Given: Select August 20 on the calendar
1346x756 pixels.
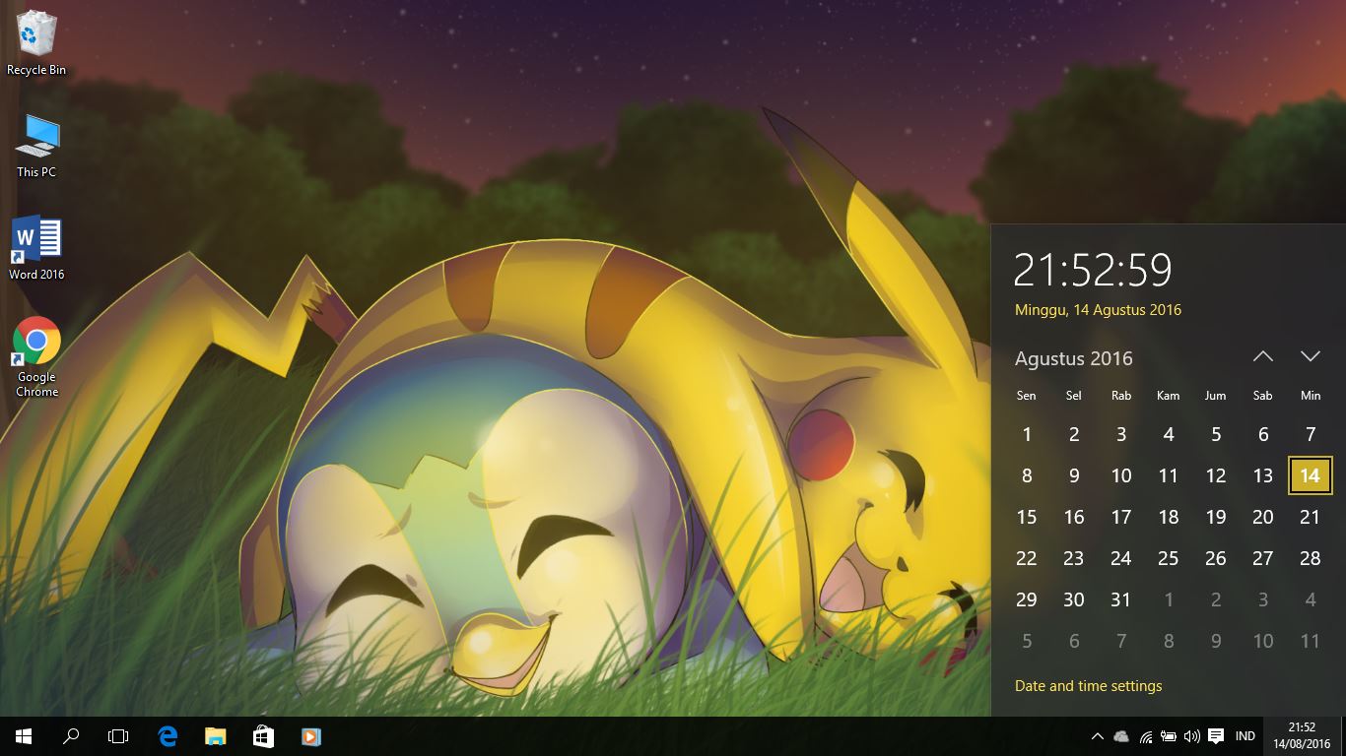Looking at the screenshot, I should pyautogui.click(x=1262, y=517).
